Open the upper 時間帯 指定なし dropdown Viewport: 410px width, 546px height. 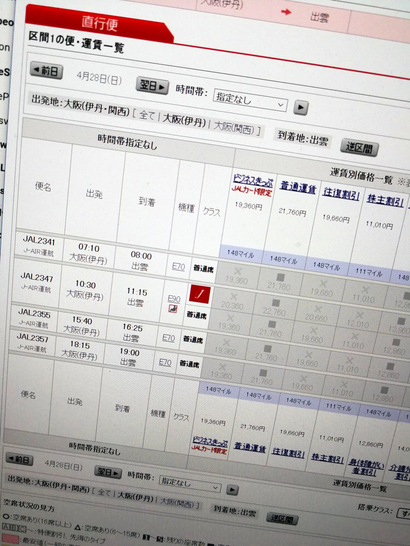coord(250,101)
